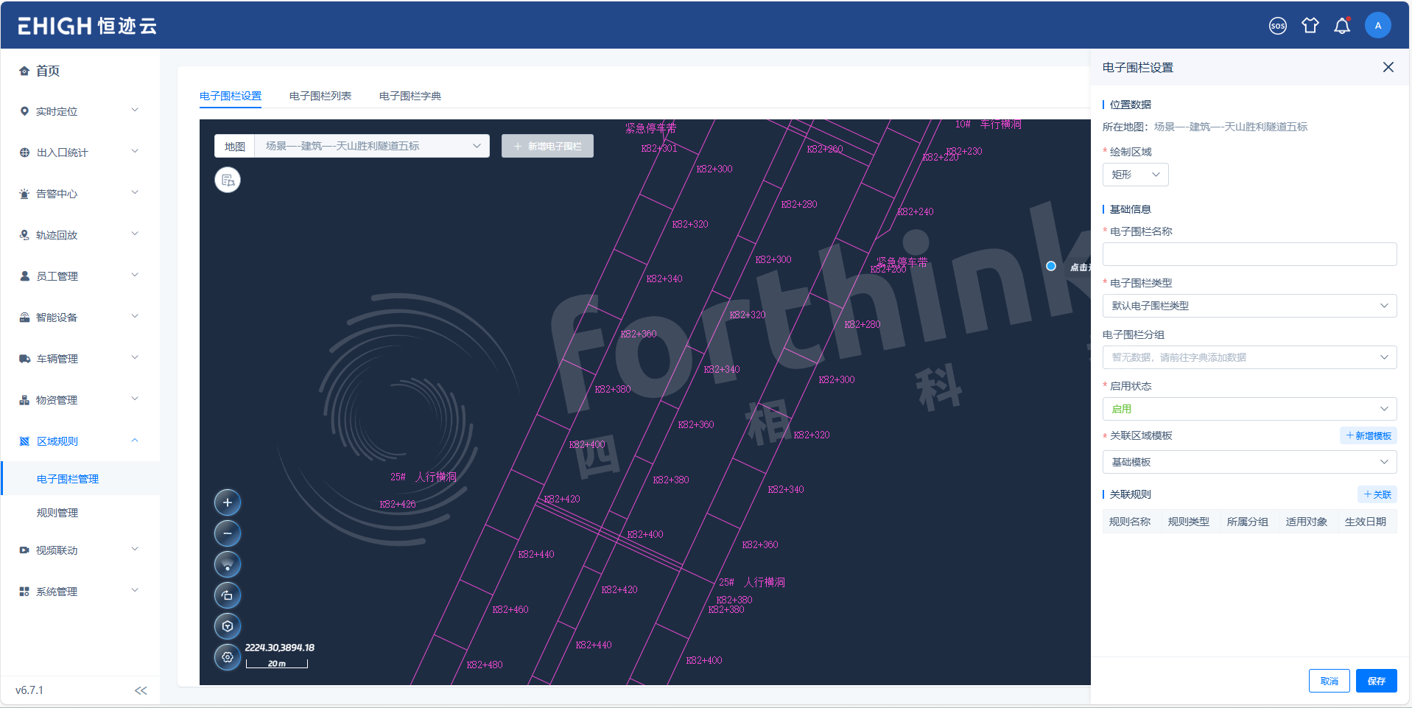The height and width of the screenshot is (708, 1412).
Task: Click the 电子围栏名称 input field
Action: pyautogui.click(x=1248, y=254)
